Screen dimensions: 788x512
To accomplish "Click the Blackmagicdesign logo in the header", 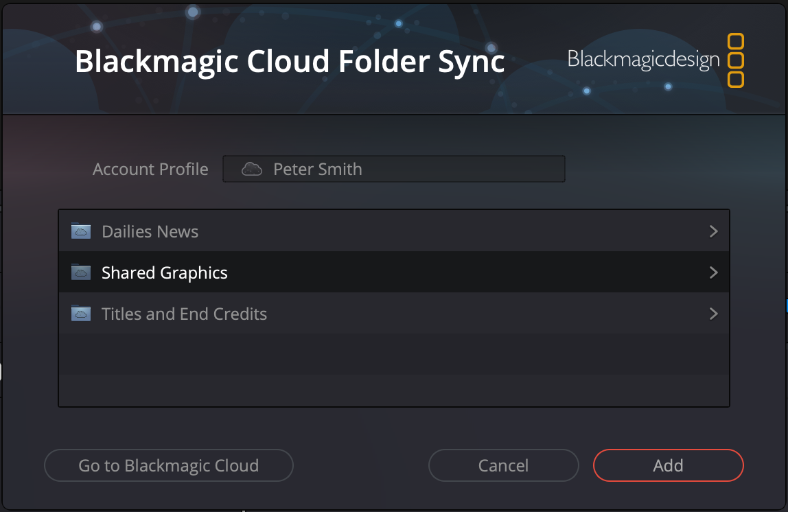I will coord(642,60).
